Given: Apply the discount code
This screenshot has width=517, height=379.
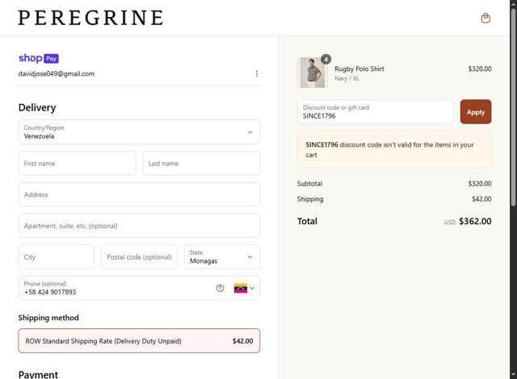Looking at the screenshot, I should click(x=476, y=112).
